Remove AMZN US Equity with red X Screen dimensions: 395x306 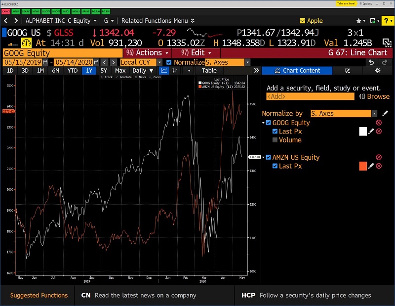(x=379, y=157)
